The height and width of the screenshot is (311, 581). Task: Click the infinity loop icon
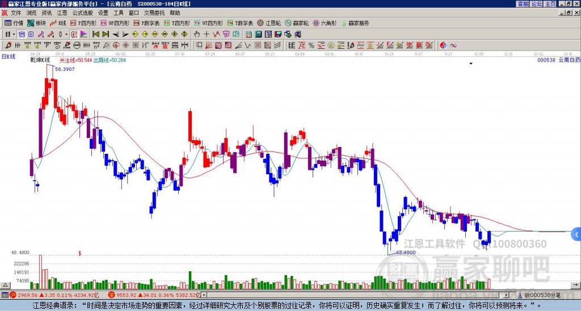click(x=453, y=45)
